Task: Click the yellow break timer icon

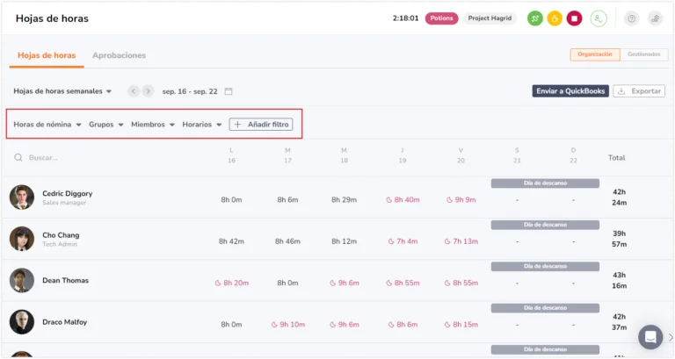Action: (555, 18)
